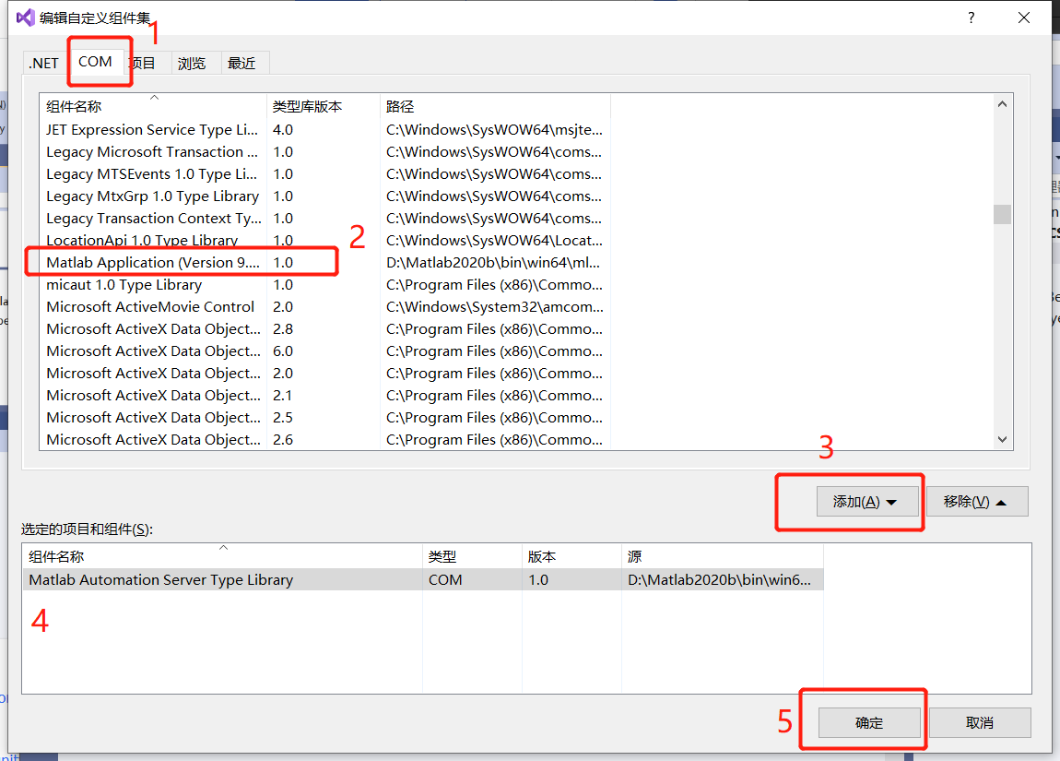Open the 浏览 tab
The height and width of the screenshot is (761, 1060).
click(192, 63)
